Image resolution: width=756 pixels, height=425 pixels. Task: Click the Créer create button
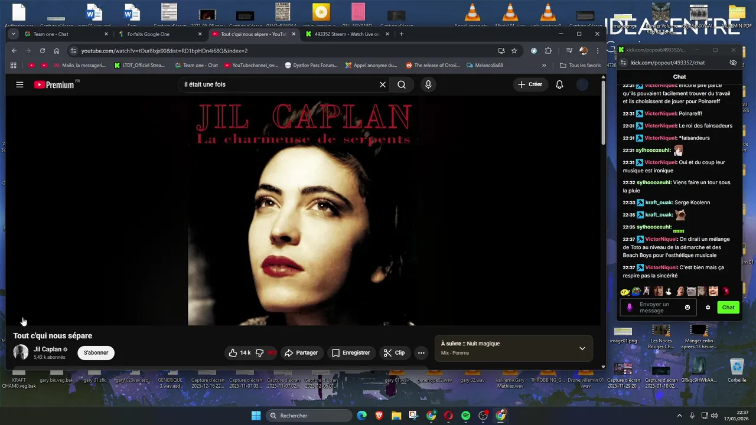(x=530, y=84)
